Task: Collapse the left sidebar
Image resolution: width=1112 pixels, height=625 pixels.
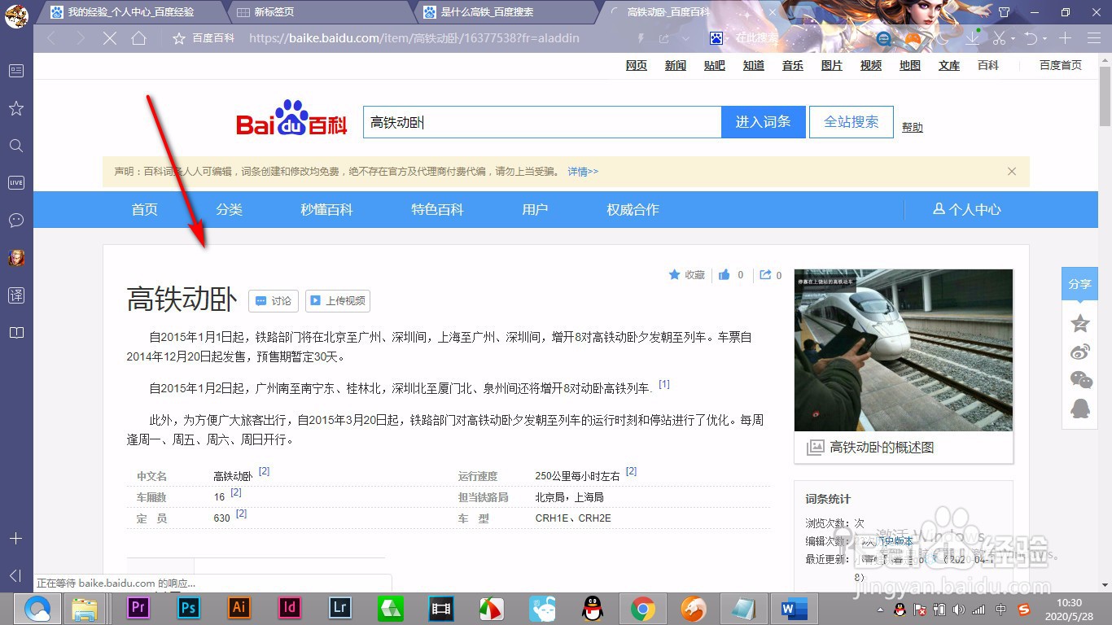Action: pyautogui.click(x=15, y=576)
